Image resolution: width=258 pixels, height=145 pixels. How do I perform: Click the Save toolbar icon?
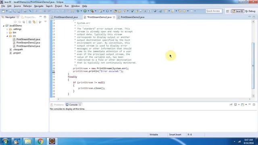[x=10, y=11]
